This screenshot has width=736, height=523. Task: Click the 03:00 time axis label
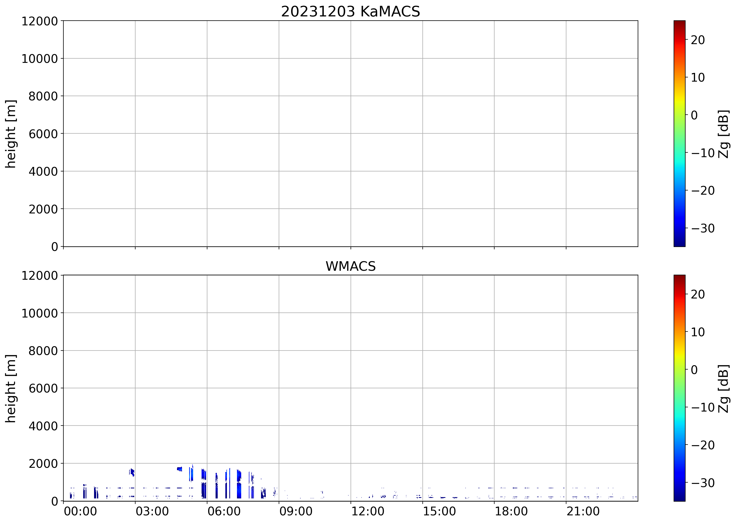[152, 511]
